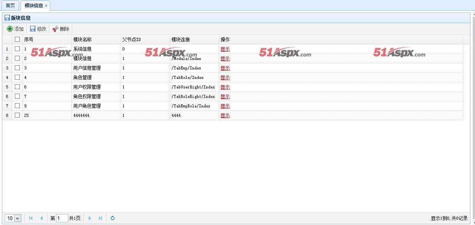Click the 父节点ID column header

145,39
